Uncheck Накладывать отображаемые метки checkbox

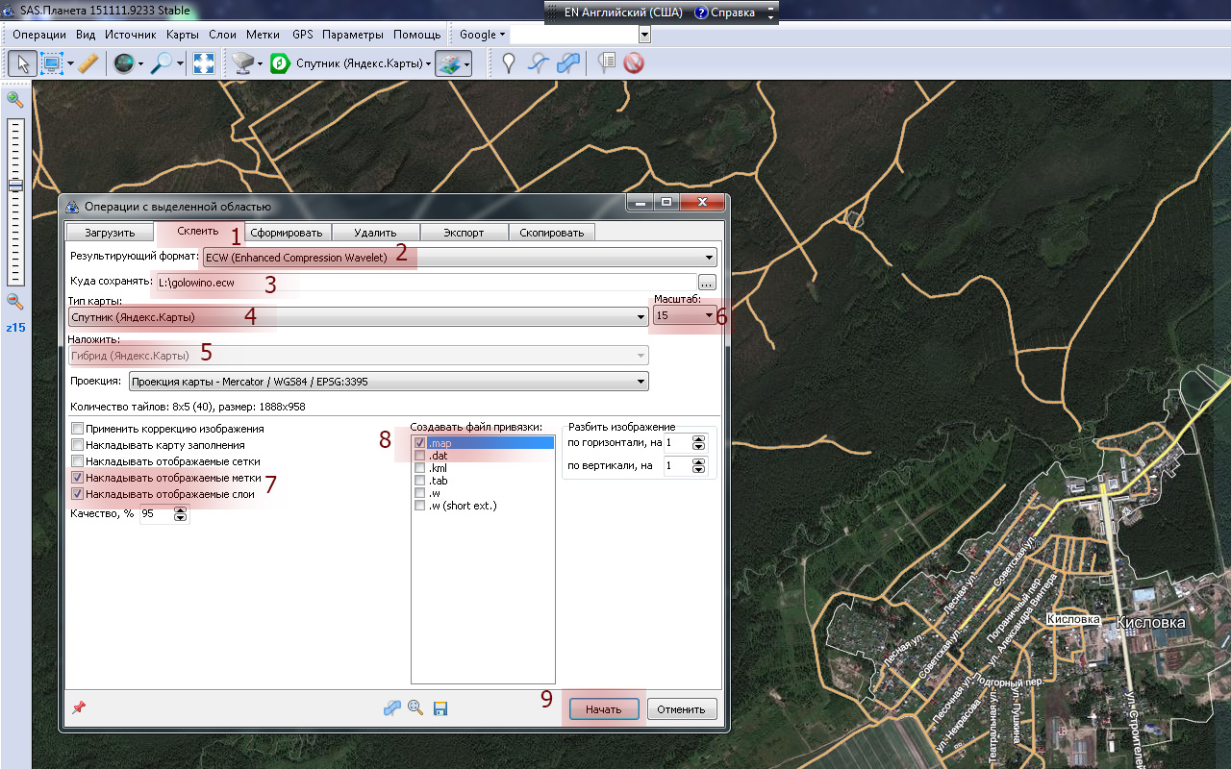[78, 478]
